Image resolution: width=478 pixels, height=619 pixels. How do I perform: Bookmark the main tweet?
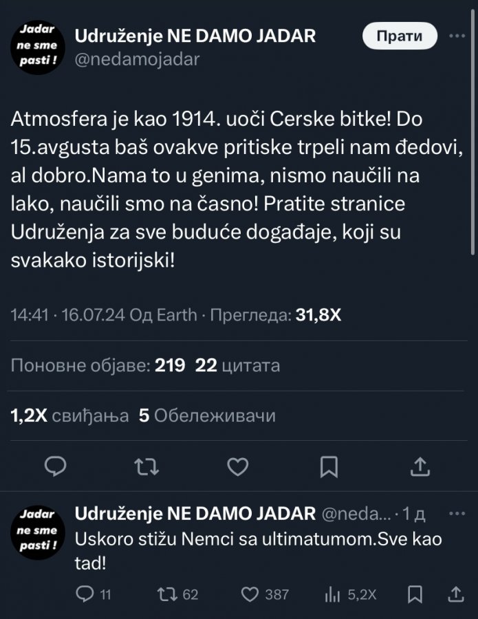pos(329,468)
